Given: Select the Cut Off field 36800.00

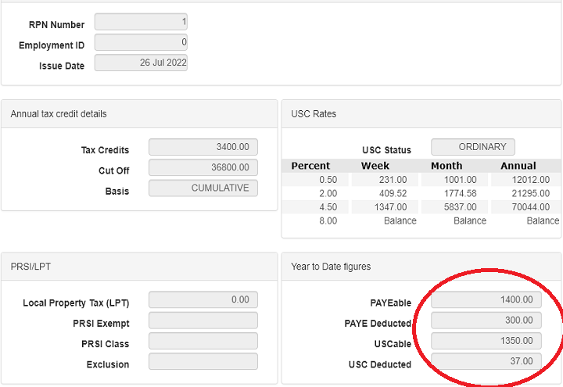Looking at the screenshot, I should tap(203, 167).
